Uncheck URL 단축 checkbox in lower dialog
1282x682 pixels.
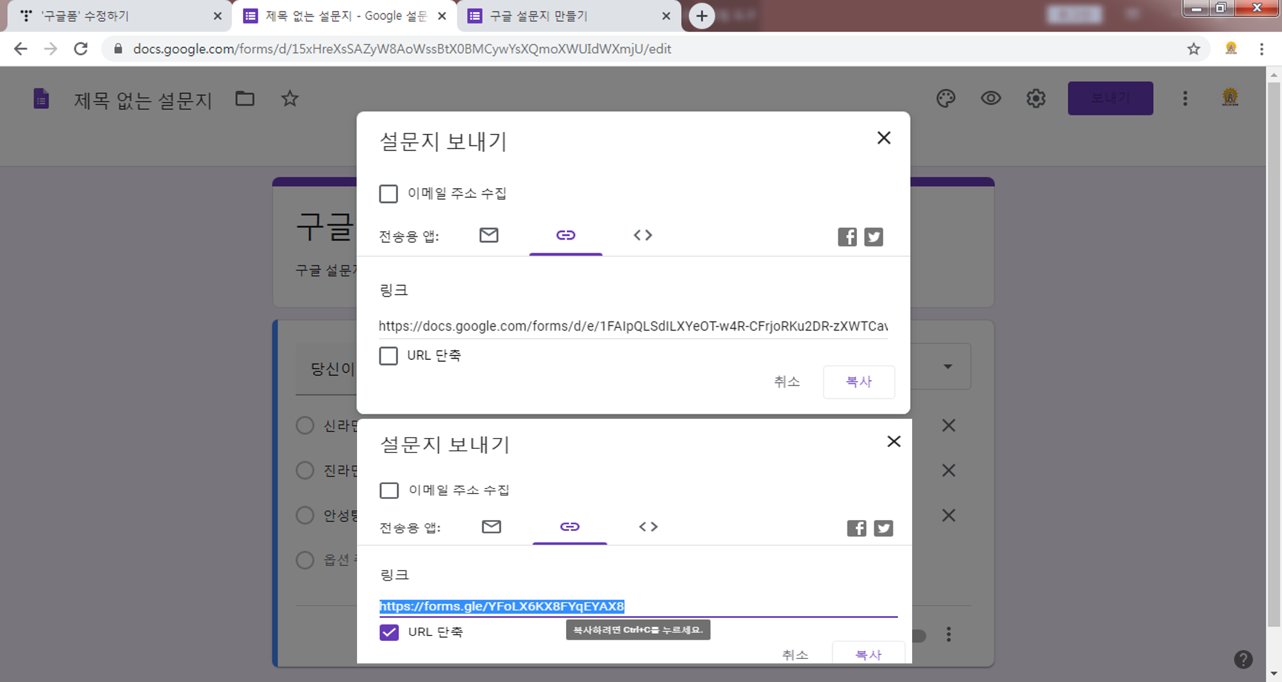tap(389, 633)
